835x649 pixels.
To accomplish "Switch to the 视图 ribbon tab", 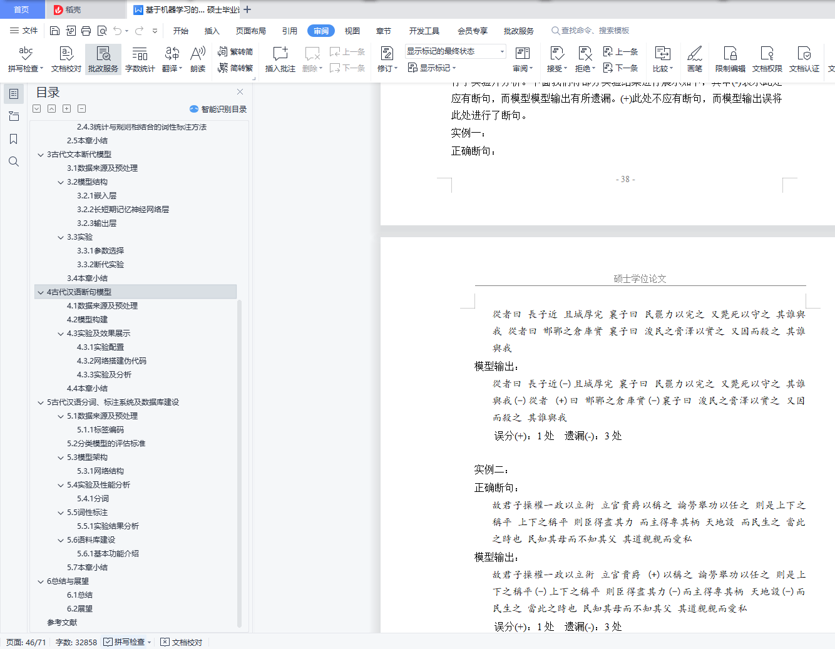I will (352, 31).
